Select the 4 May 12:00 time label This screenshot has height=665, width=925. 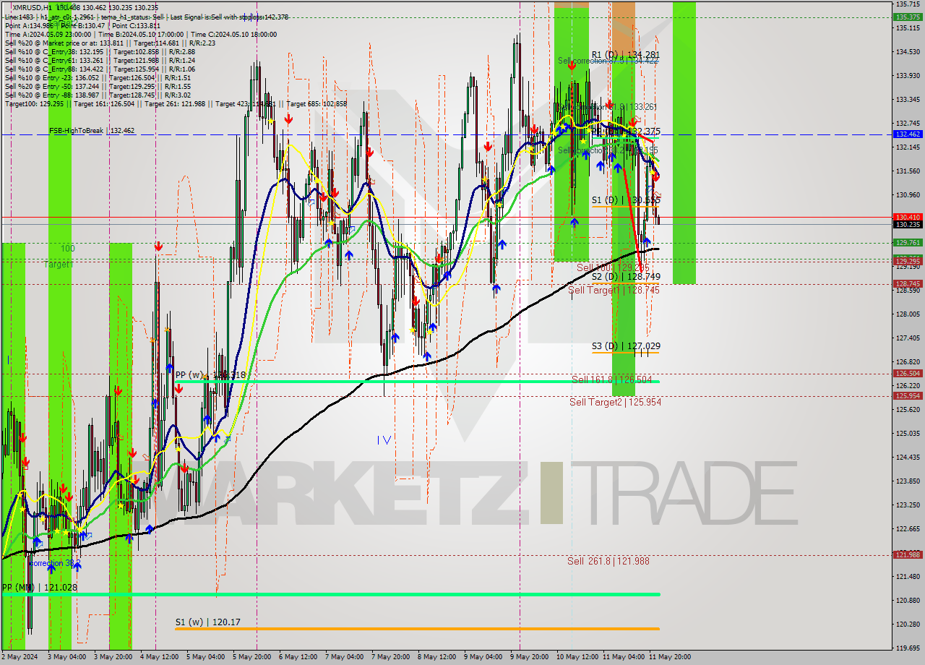pyautogui.click(x=159, y=657)
